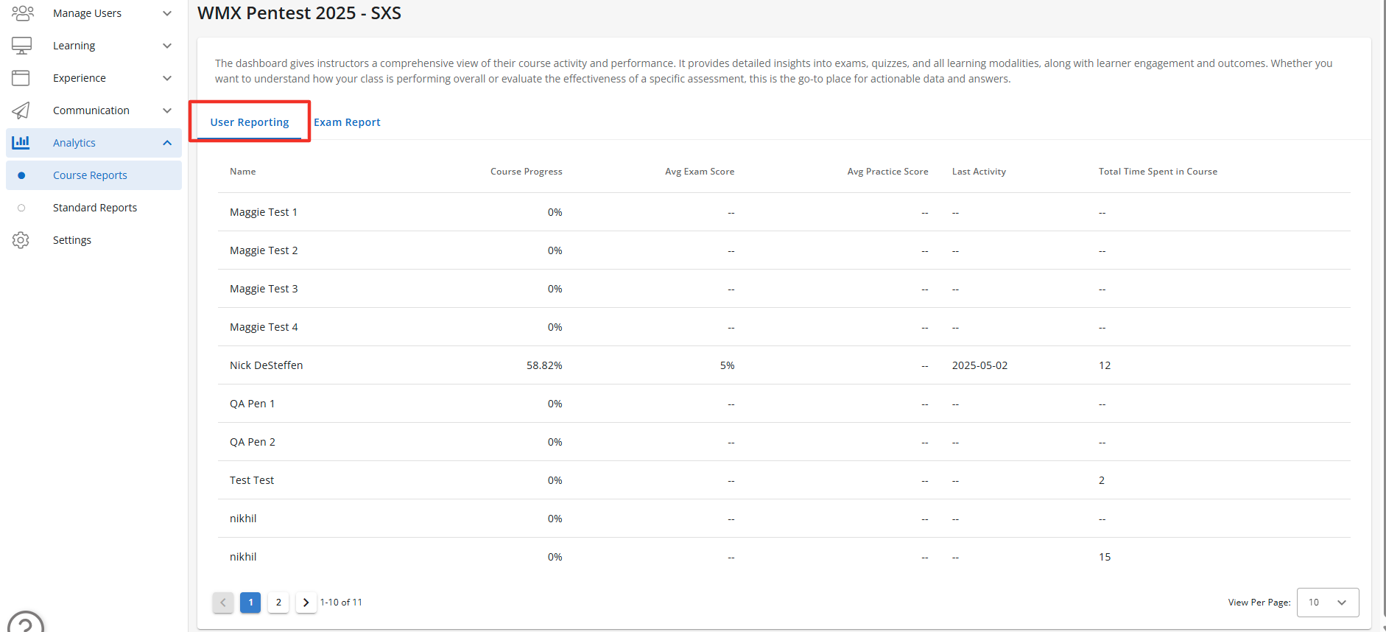
Task: Go to page 2 of results
Action: point(278,603)
